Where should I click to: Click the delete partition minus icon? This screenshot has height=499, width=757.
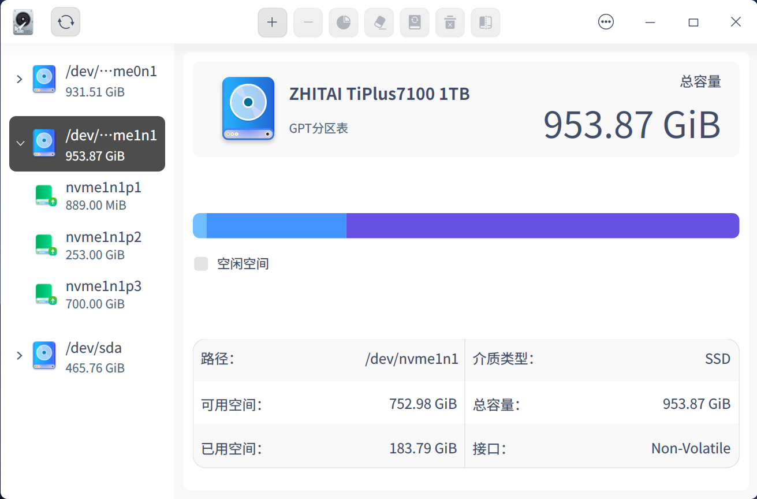308,22
